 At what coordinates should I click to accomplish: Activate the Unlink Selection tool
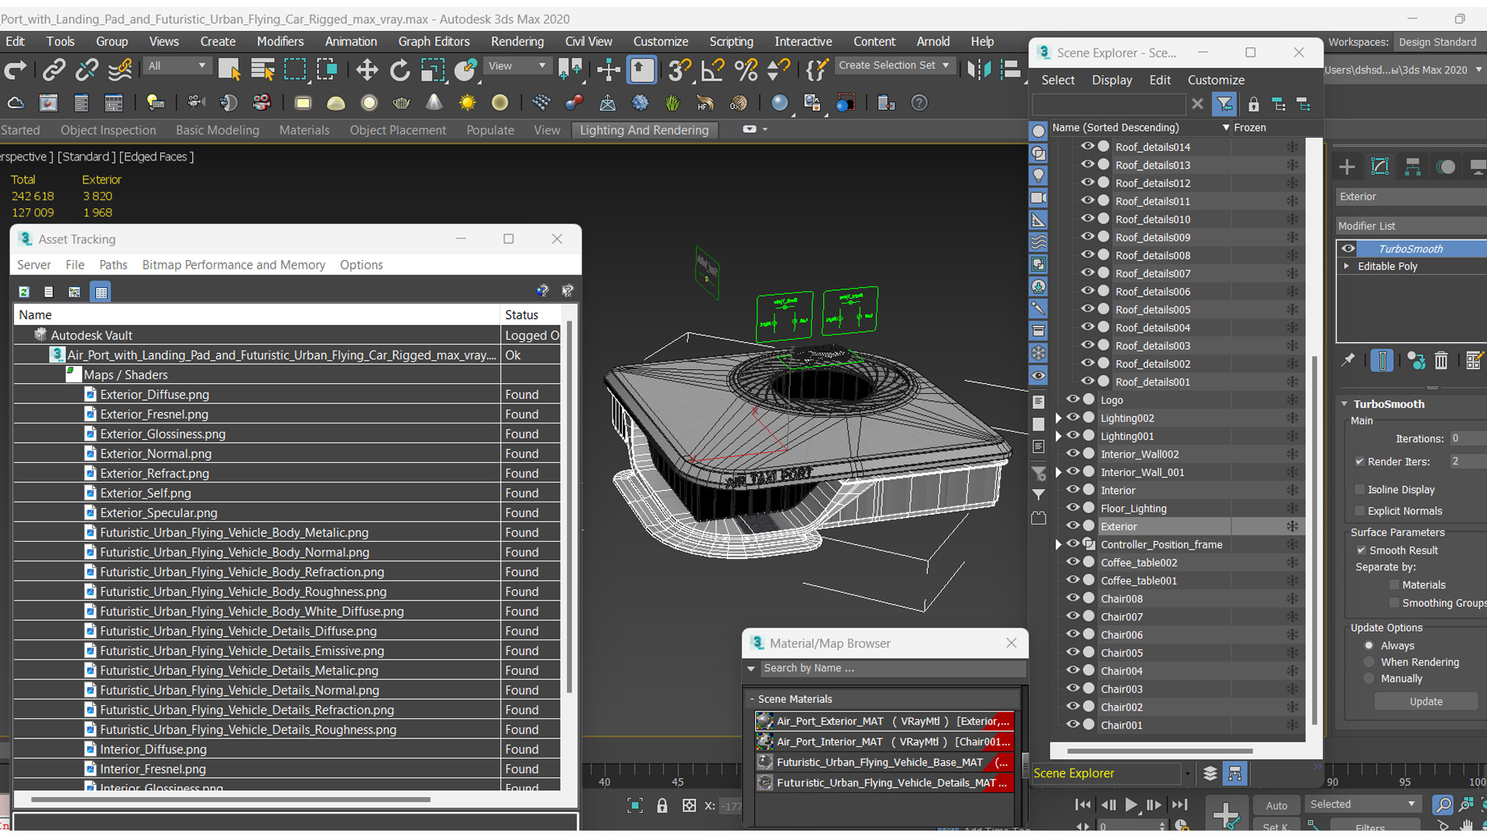point(87,70)
